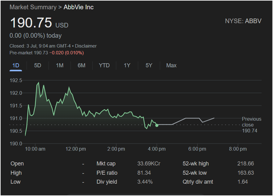Select the 1Y time range
This screenshot has height=196, width=273.
pyautogui.click(x=127, y=65)
